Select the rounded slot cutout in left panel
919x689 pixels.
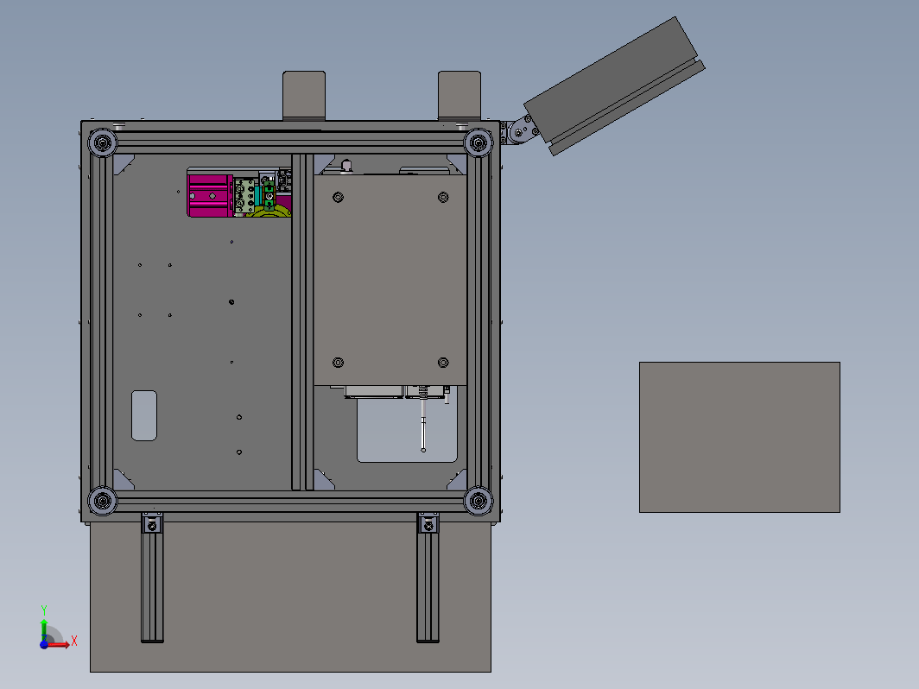coord(144,415)
